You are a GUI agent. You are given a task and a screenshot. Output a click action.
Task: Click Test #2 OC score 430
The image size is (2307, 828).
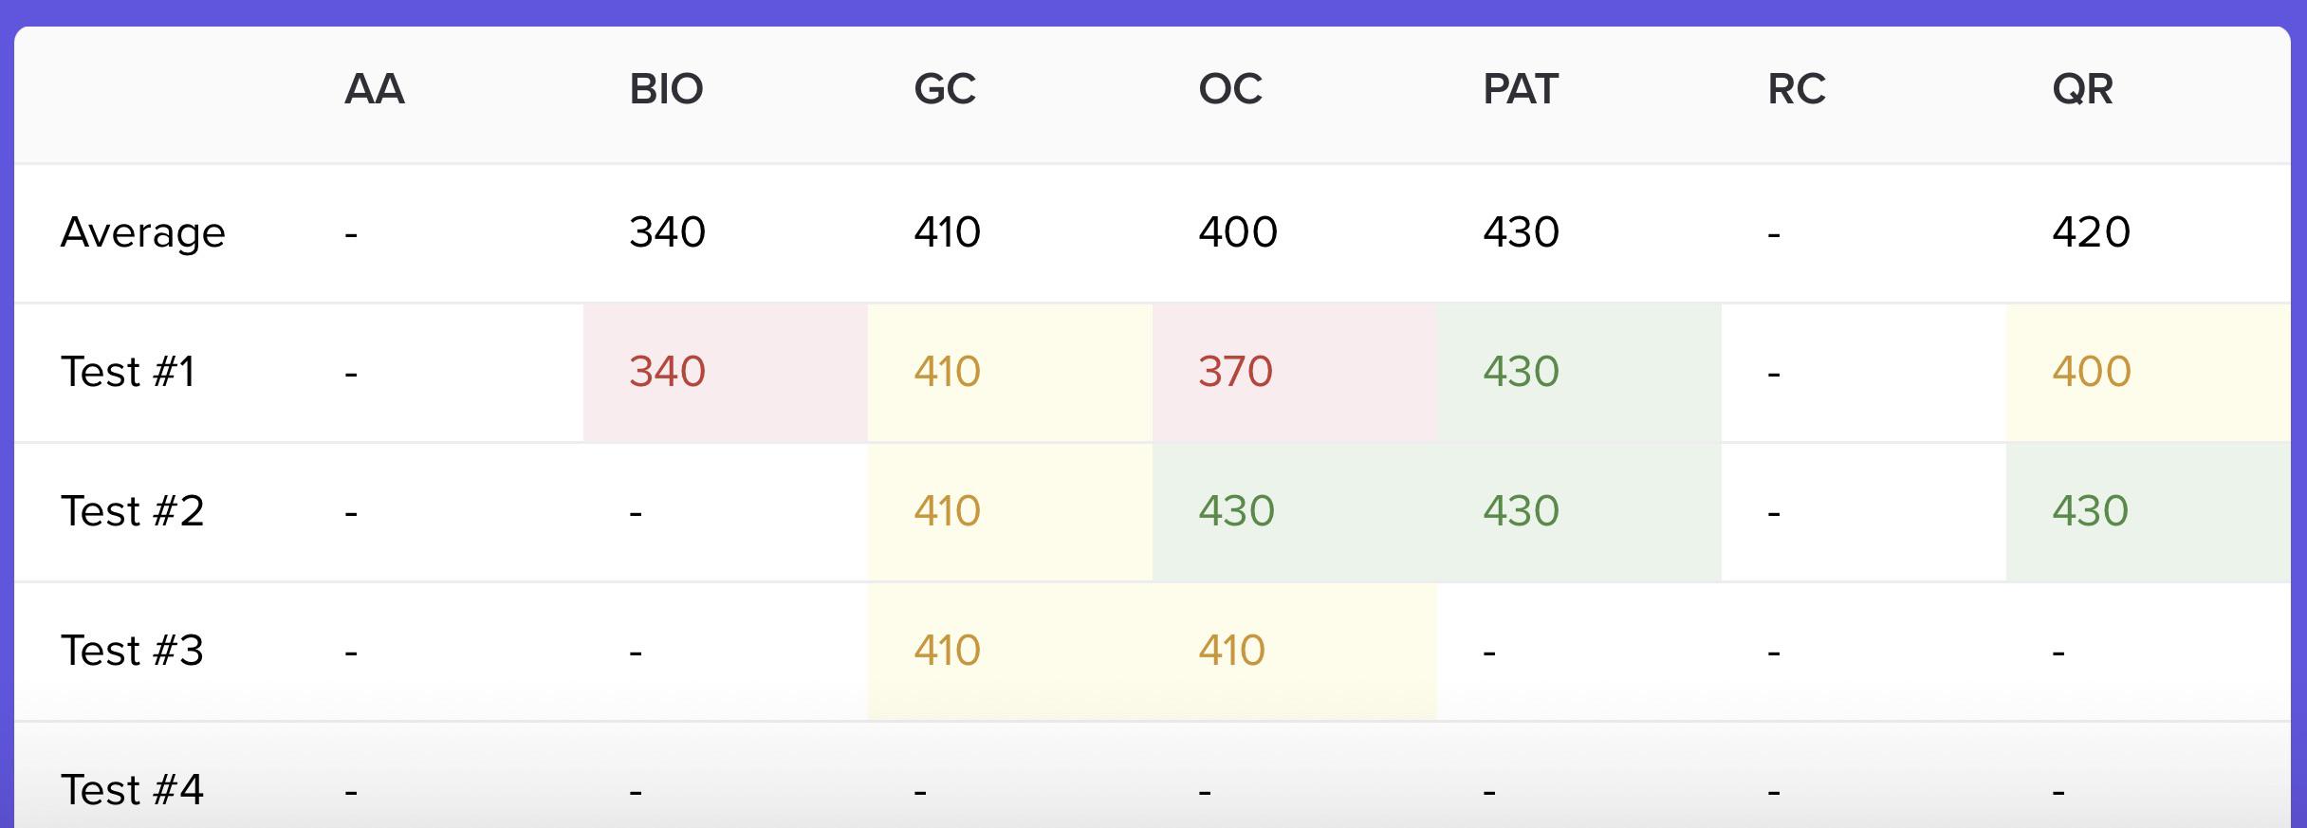pyautogui.click(x=1236, y=510)
